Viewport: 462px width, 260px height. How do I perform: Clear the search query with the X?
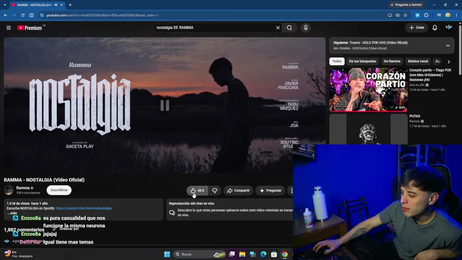[278, 27]
